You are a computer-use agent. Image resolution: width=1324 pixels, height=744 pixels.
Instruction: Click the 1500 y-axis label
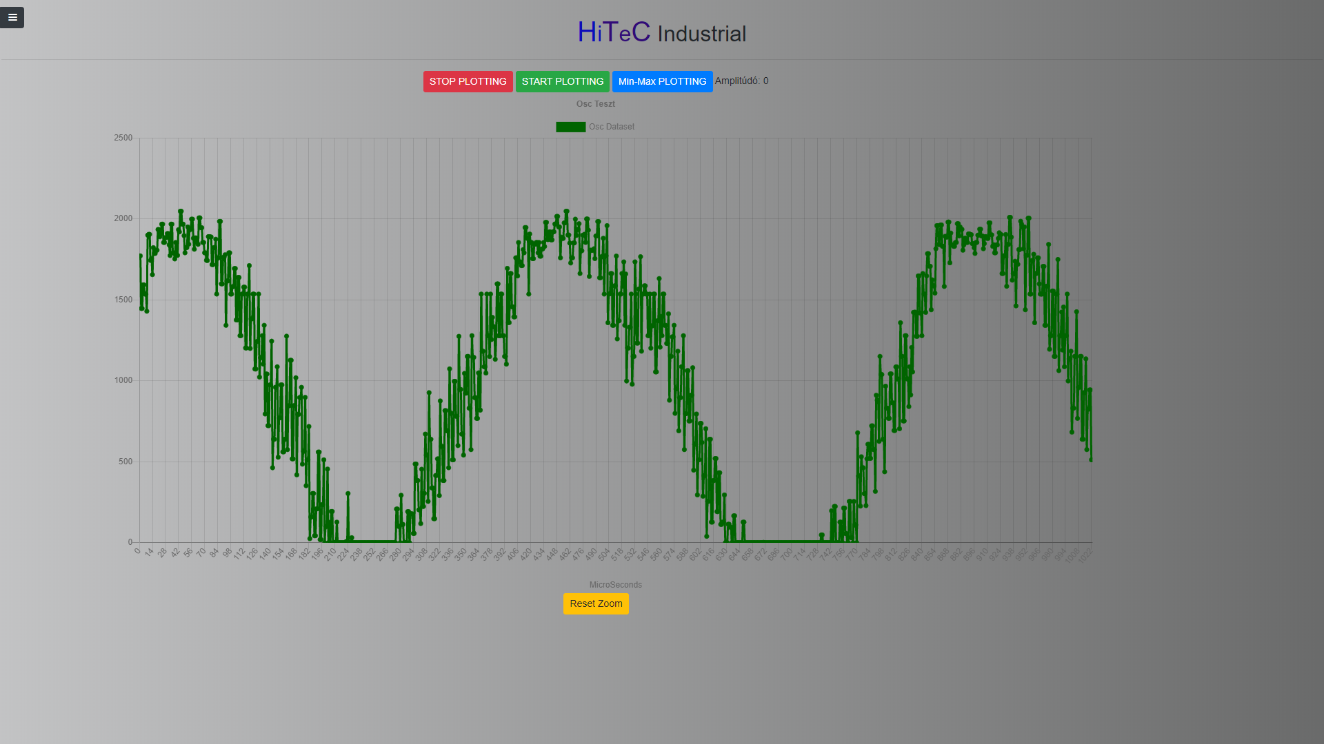[123, 300]
